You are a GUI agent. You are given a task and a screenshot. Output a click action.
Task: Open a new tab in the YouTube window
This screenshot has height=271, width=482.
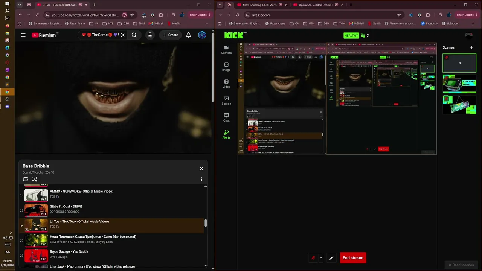[x=94, y=5]
